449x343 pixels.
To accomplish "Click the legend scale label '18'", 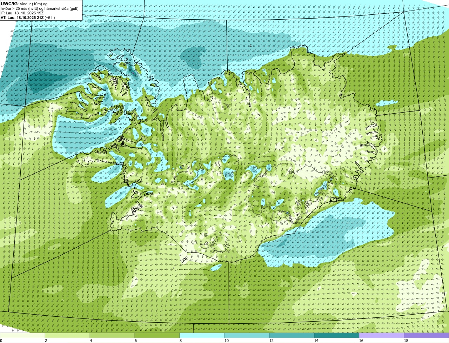I will point(406,341).
